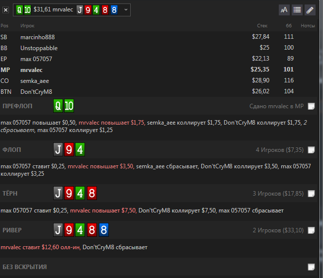Open the note icon on the БЕЗ ВСКРЫТИЯ row
Screen dimensions: 323x278
(x=311, y=267)
